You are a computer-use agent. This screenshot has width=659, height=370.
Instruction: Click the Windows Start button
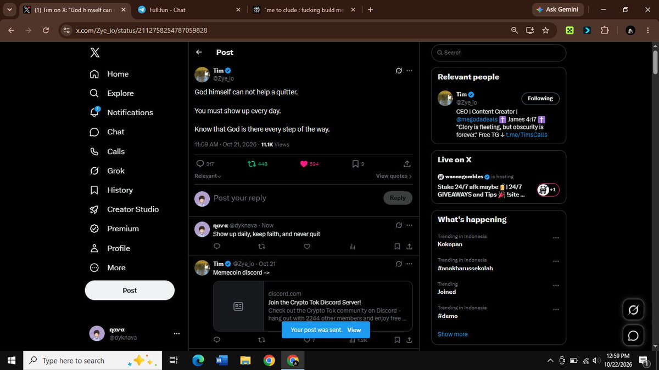[x=12, y=361]
